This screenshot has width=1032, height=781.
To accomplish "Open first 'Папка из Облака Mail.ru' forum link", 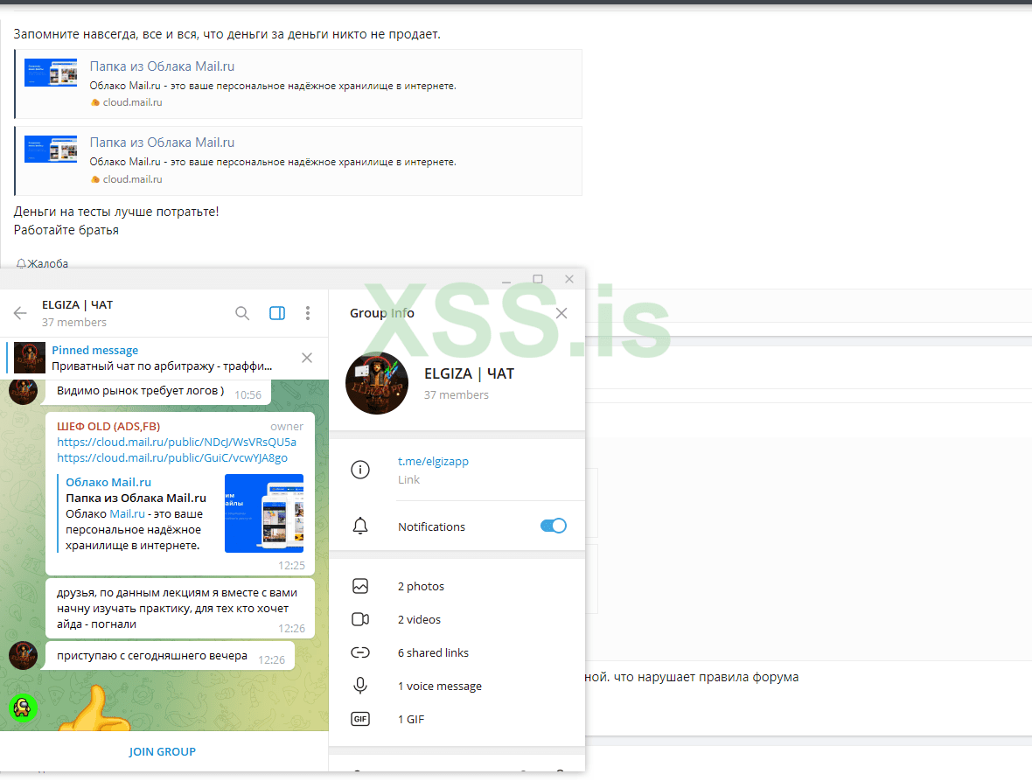I will 162,66.
